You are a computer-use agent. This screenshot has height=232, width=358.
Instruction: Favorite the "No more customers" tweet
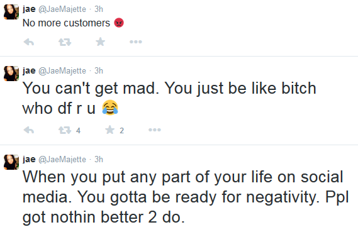pos(101,41)
